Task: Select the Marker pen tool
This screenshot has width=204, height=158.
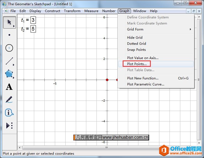Action: (9, 99)
